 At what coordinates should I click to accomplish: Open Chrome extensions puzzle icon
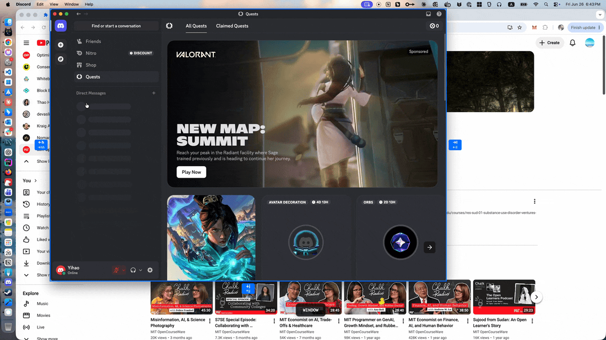coord(545,28)
